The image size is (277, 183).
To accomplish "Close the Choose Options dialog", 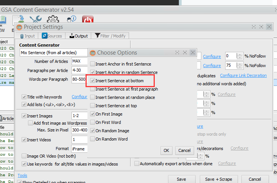I will 193,53.
